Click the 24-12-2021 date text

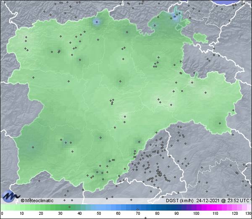(208, 201)
